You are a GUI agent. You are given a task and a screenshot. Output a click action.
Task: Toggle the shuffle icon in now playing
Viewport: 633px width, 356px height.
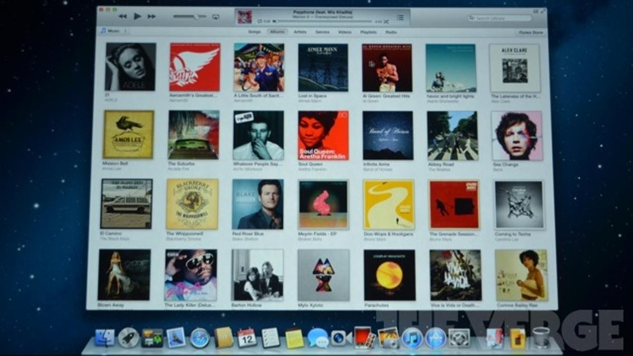tap(386, 22)
